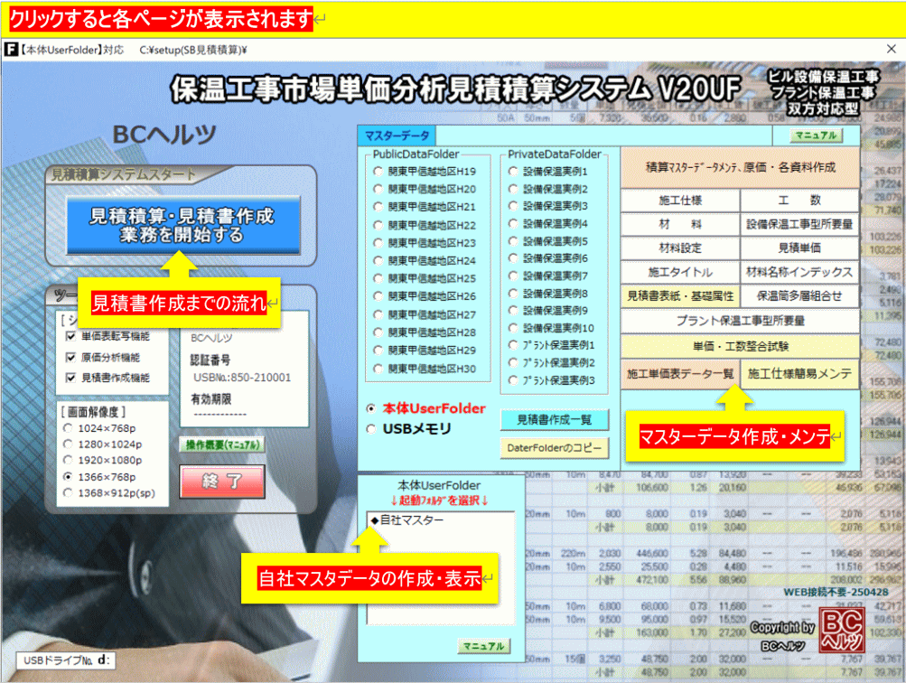
Task: Select the 関東甲信越地区H23 option
Action: pyautogui.click(x=378, y=243)
